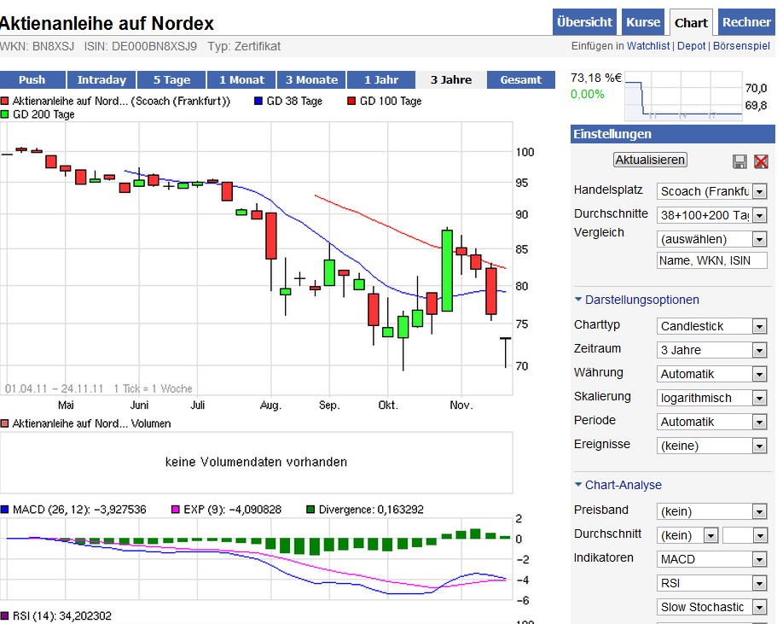Open the Durchschnitt (kein) dropdown
The width and height of the screenshot is (783, 624).
click(687, 535)
